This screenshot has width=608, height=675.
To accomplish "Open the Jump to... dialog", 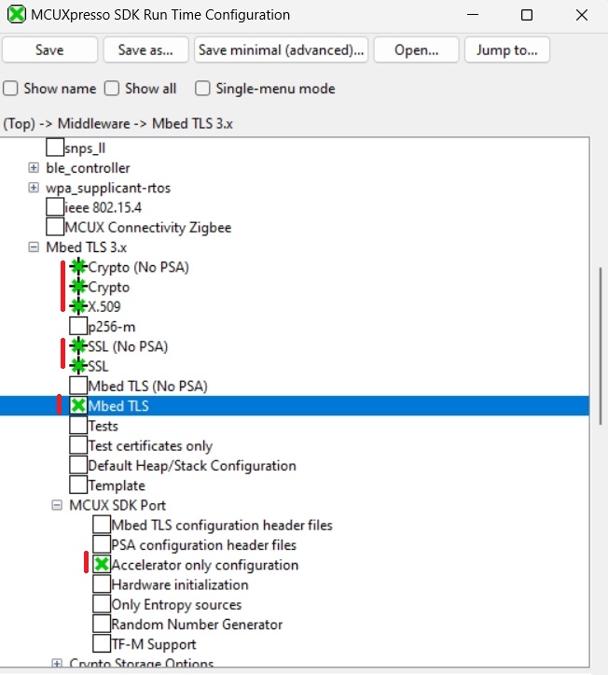I will pyautogui.click(x=506, y=50).
